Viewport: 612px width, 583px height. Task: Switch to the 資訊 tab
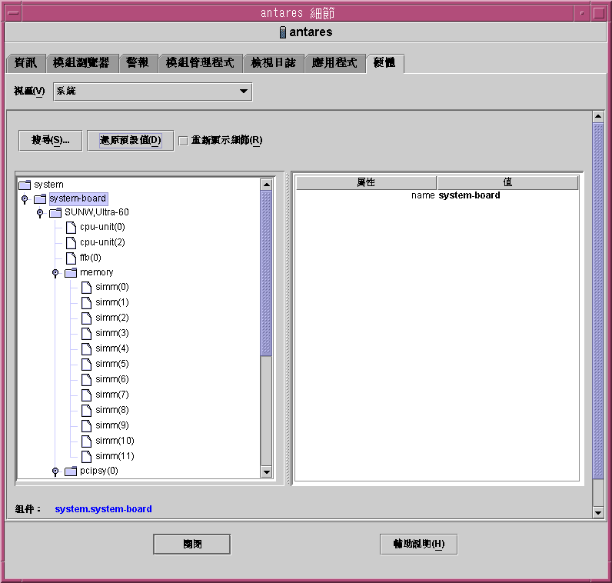tap(26, 63)
